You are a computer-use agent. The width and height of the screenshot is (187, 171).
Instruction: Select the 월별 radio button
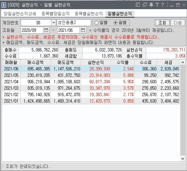(116, 23)
